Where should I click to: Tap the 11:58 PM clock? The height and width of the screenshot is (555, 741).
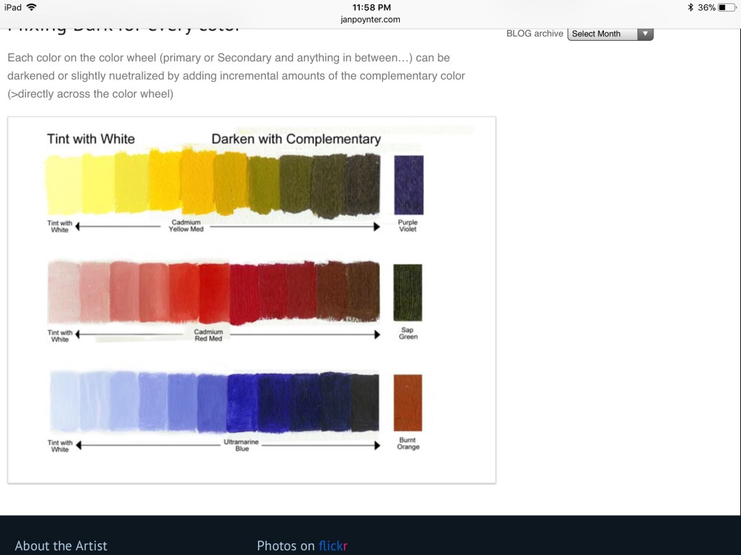pos(371,7)
